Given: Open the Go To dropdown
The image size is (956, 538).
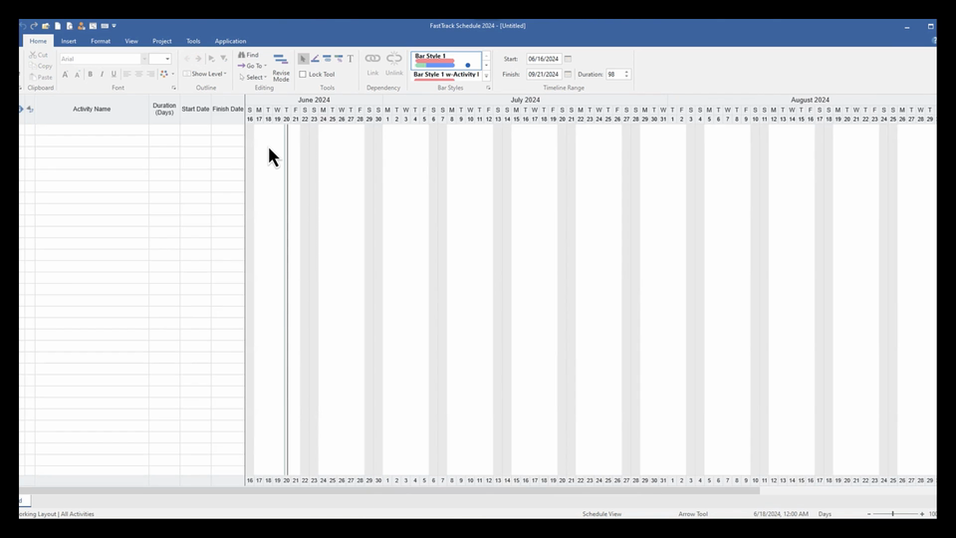Looking at the screenshot, I should pyautogui.click(x=252, y=66).
